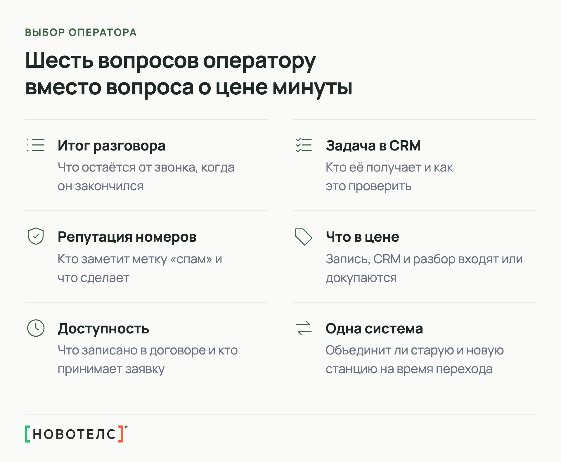Click the swap arrows icon beside Одна система
The width and height of the screenshot is (561, 462).
coord(304,328)
